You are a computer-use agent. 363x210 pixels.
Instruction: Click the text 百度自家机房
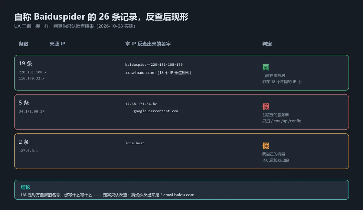coord(273,76)
